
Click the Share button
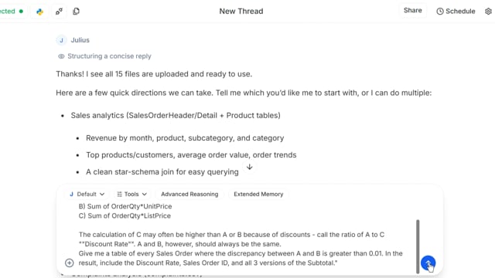pyautogui.click(x=412, y=10)
